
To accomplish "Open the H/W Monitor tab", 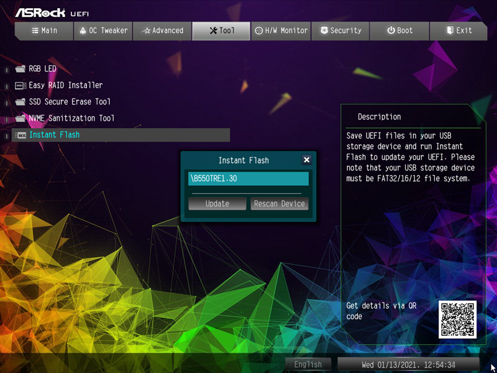I will pyautogui.click(x=281, y=30).
